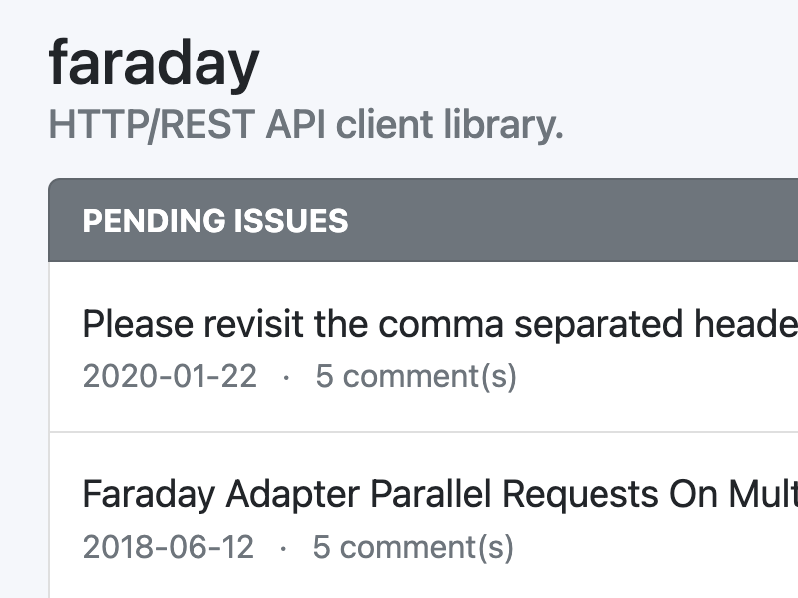Click the gray pending issues header bar
Viewport: 798px width, 598px height.
(423, 220)
